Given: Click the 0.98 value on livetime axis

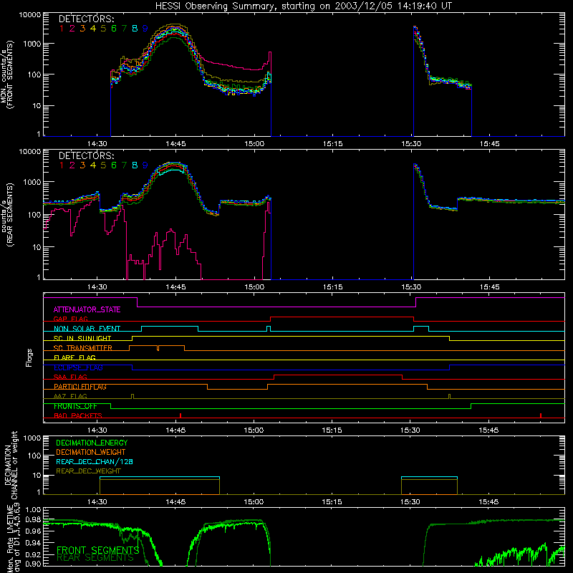Looking at the screenshot, I should point(33,521).
